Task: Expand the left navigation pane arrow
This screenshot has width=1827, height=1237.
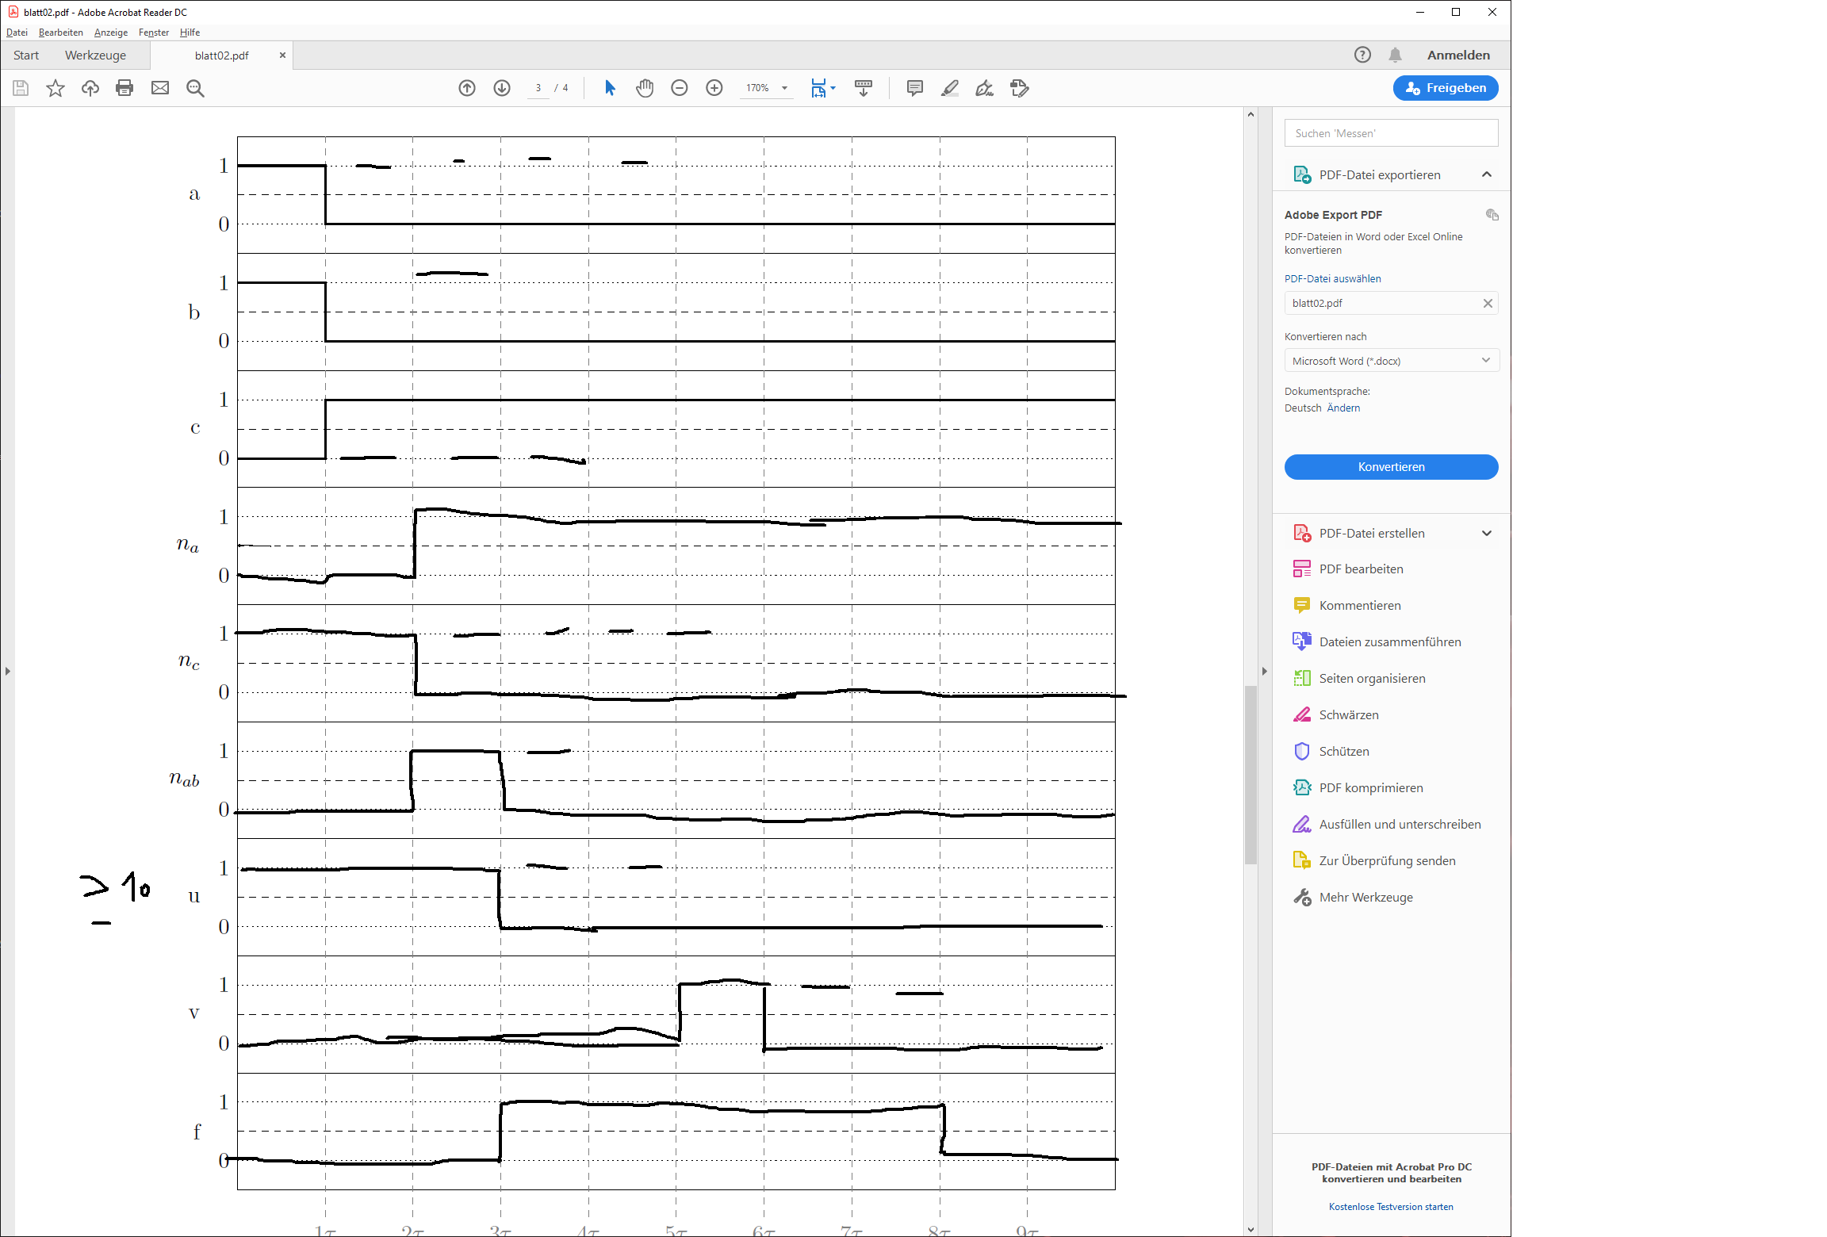Action: pos(7,672)
